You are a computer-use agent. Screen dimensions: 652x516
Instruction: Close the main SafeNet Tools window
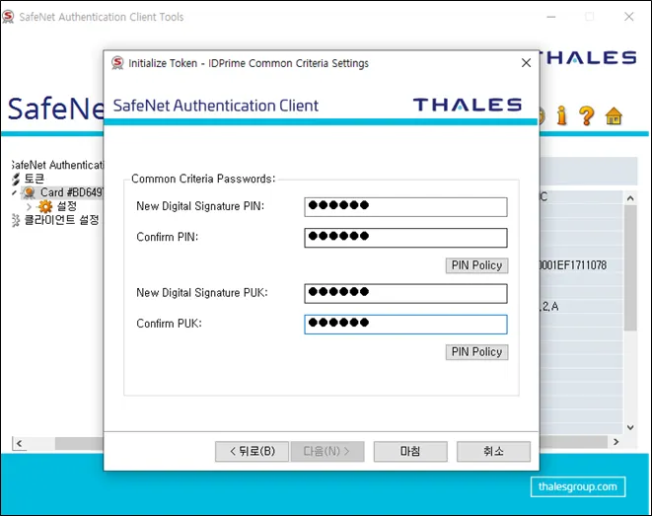[x=628, y=17]
